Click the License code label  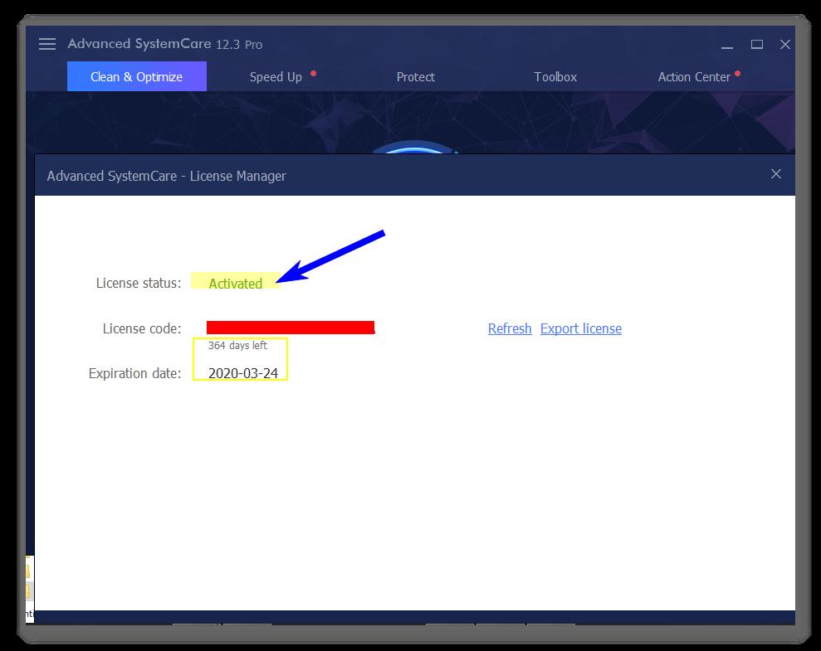pos(142,328)
